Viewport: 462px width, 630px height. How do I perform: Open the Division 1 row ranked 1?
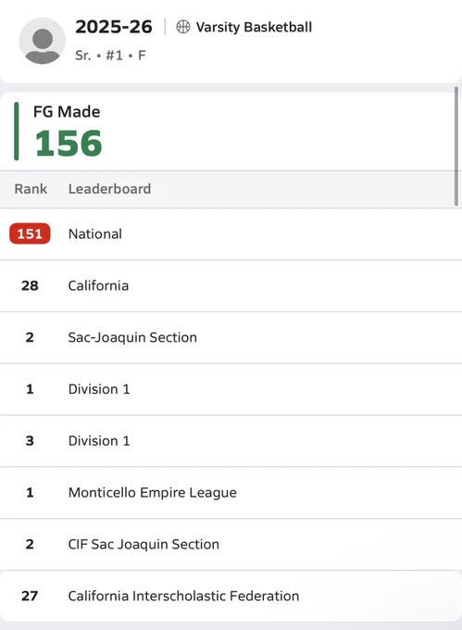point(231,389)
